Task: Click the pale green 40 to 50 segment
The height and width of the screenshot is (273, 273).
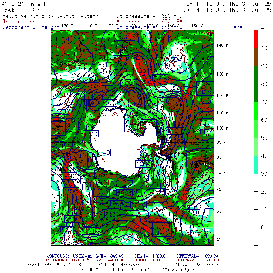Action: click(256, 147)
